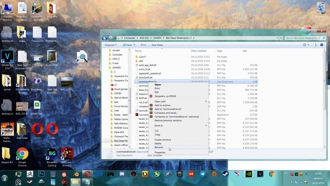Click the change view icon
The height and width of the screenshot is (186, 330).
[x=305, y=45]
